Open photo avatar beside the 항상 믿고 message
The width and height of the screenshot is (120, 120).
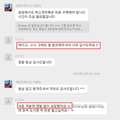pyautogui.click(x=8, y=84)
